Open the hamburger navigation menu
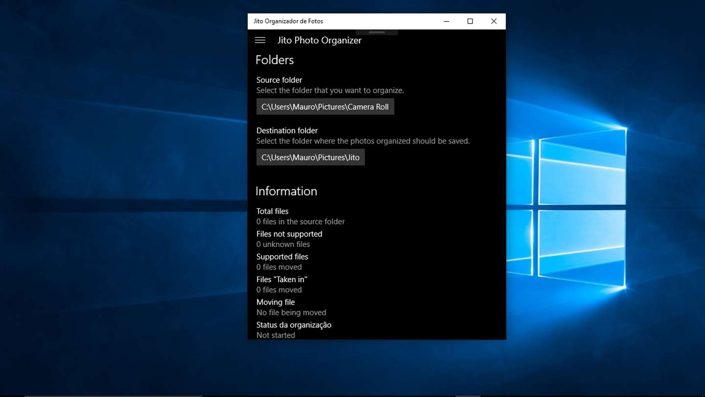 (x=260, y=40)
